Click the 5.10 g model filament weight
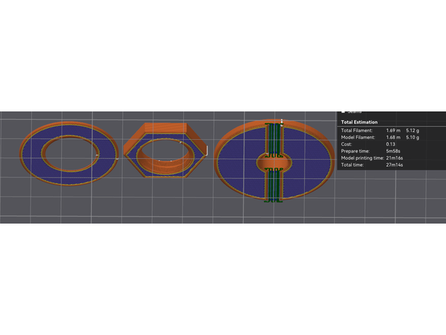 [x=413, y=137]
